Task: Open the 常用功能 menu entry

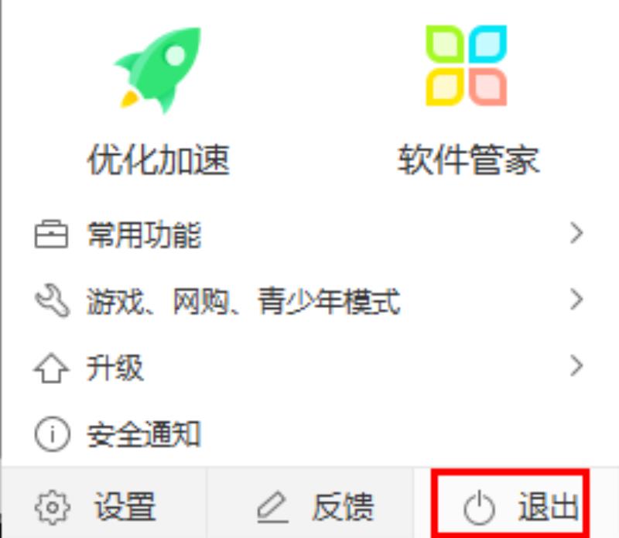Action: coord(309,235)
